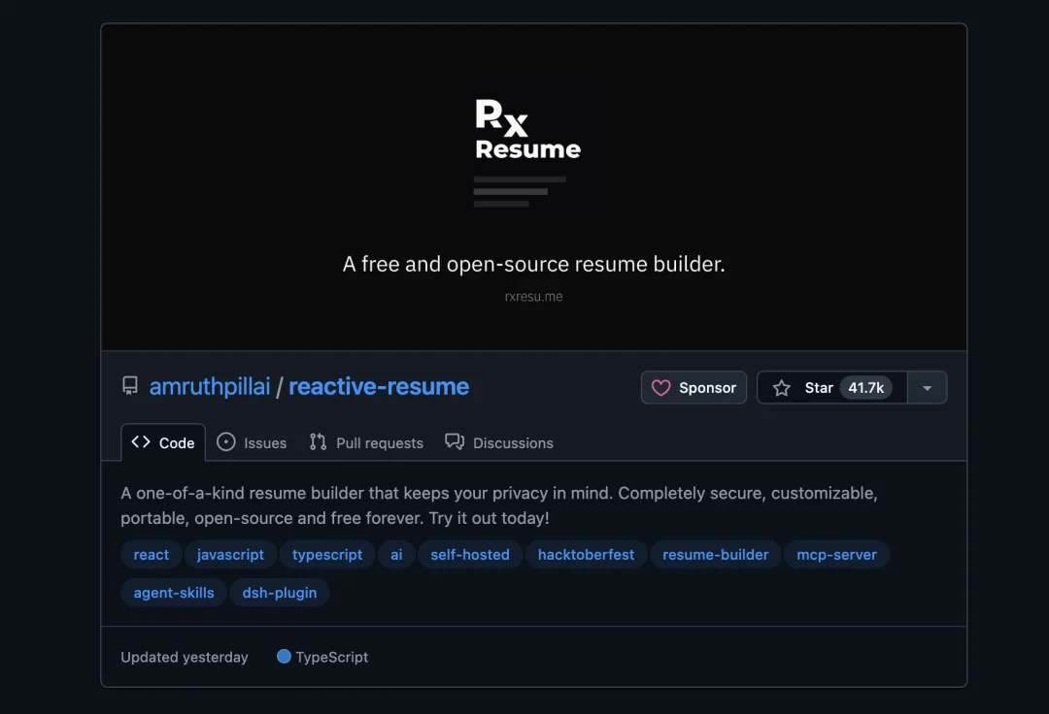Click the Sponsor button
Image resolution: width=1049 pixels, height=714 pixels.
(694, 387)
